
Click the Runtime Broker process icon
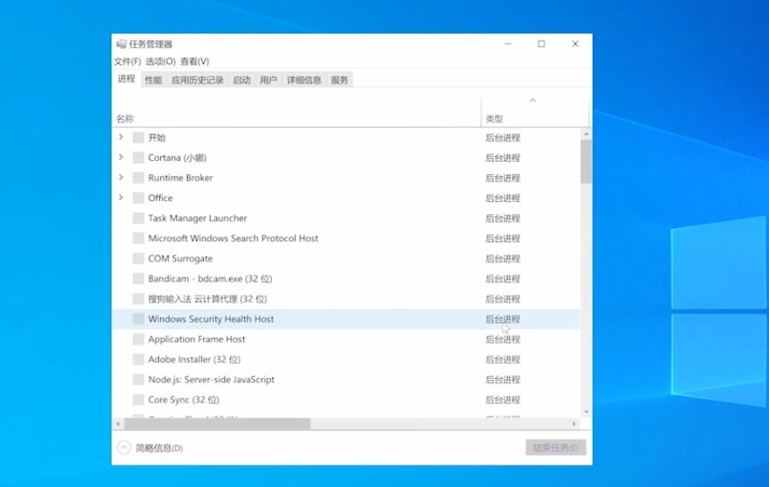click(139, 178)
